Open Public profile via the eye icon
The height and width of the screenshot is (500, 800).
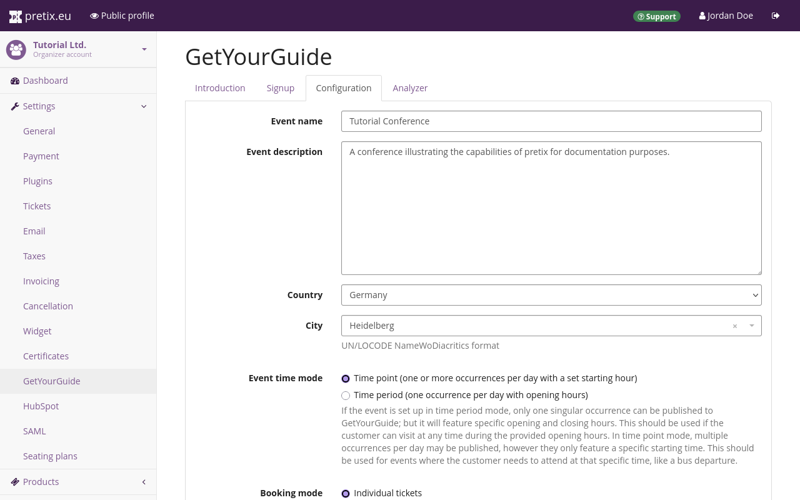[x=94, y=15]
